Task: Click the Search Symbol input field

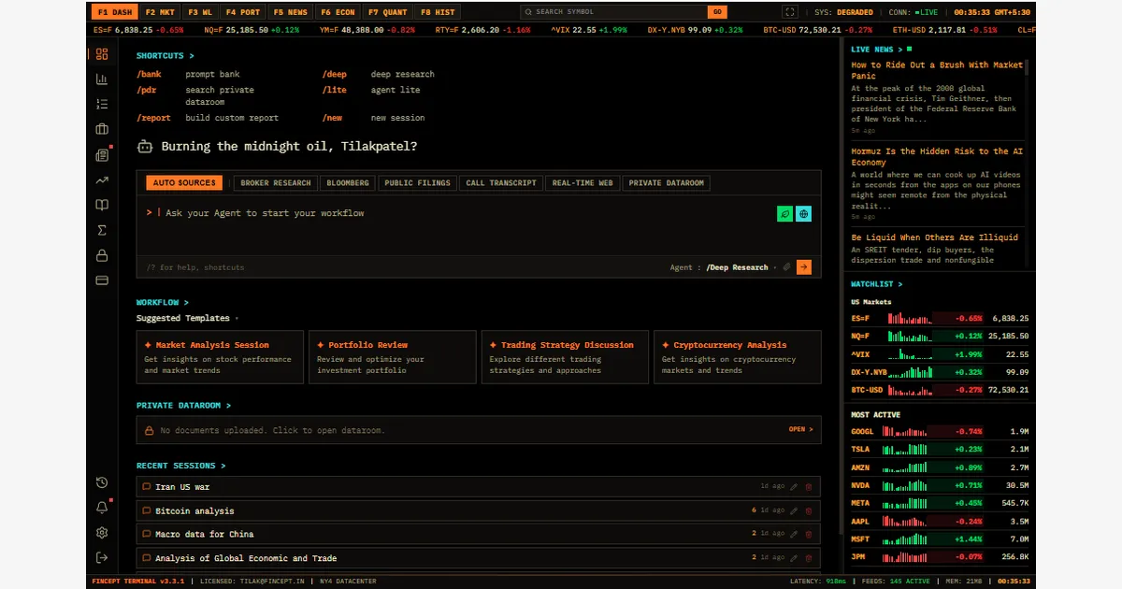Action: tap(613, 12)
